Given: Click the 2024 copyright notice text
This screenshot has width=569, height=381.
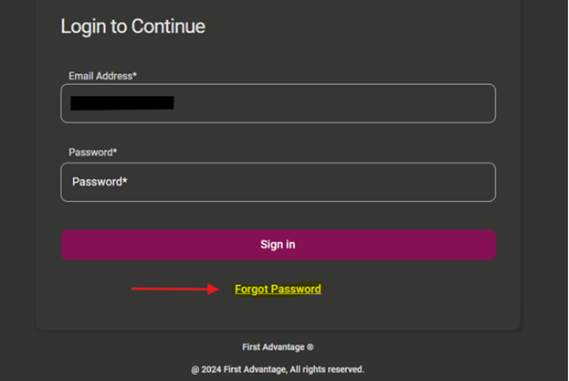Looking at the screenshot, I should click(x=278, y=369).
